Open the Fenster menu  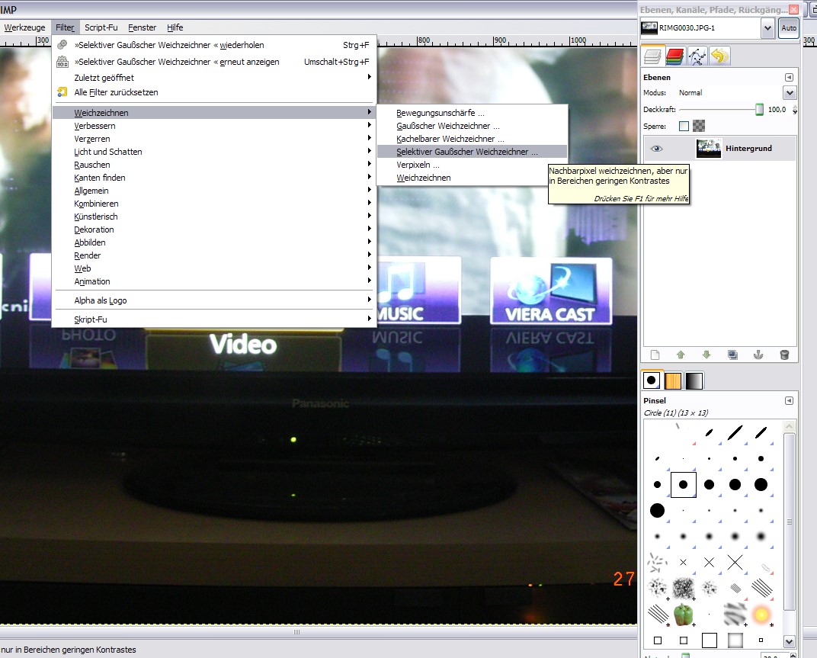tap(142, 27)
